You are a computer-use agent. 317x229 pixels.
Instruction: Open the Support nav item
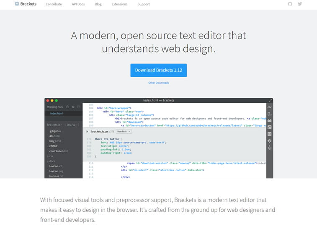click(144, 4)
